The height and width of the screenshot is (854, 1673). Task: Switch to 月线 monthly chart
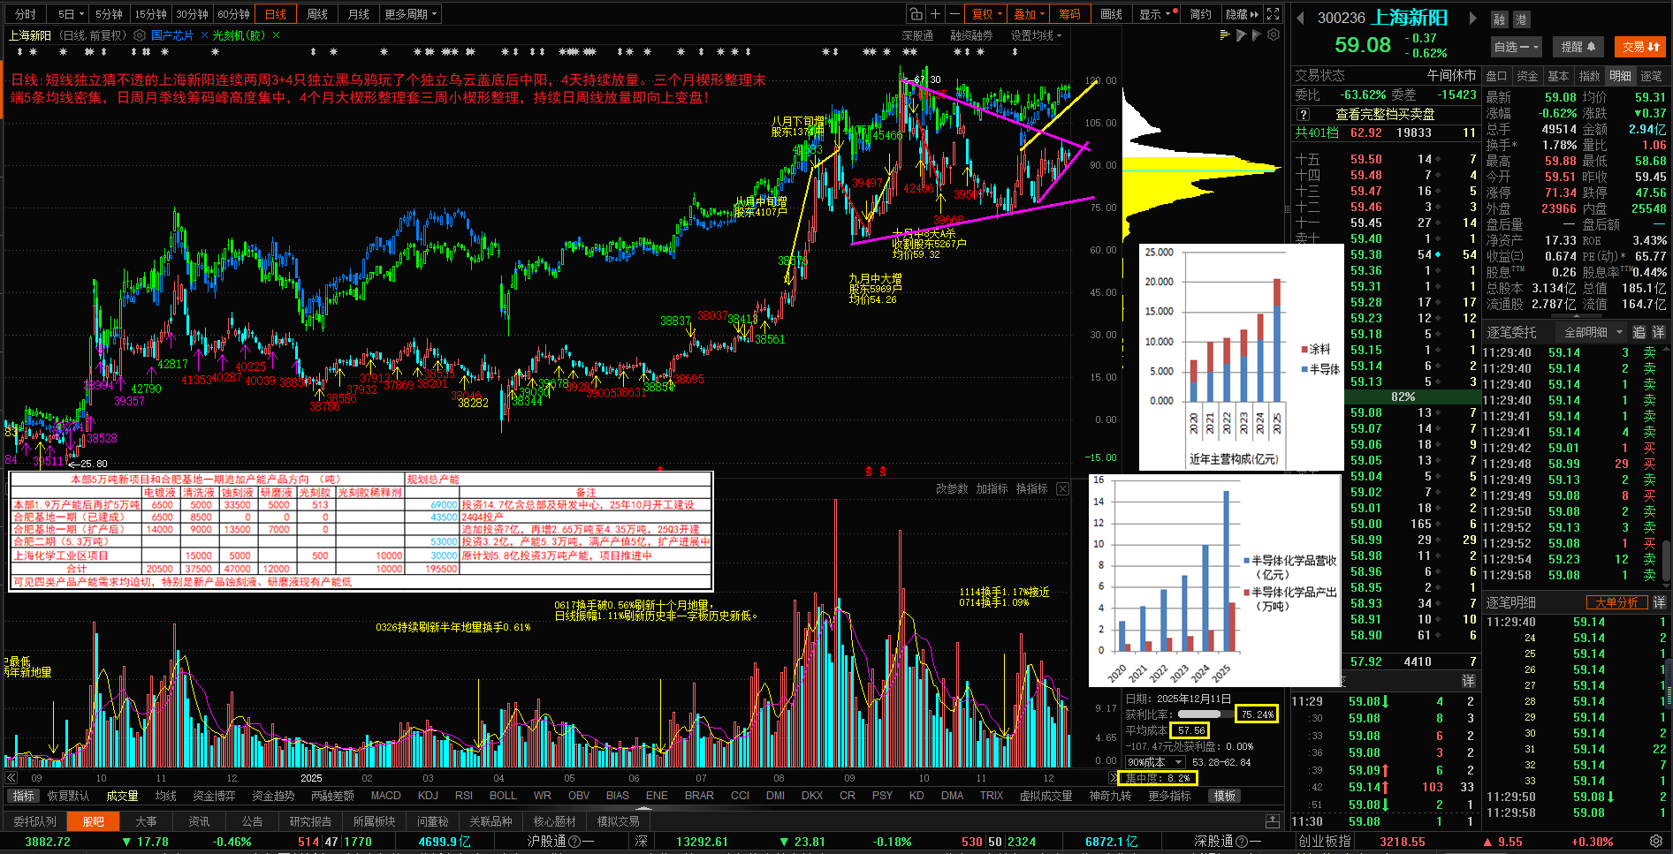[x=359, y=14]
